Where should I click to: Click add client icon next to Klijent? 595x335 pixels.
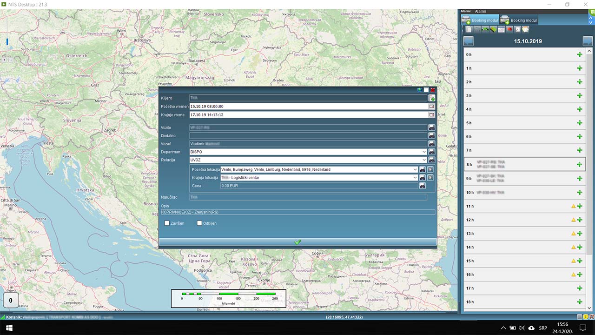coord(432,98)
